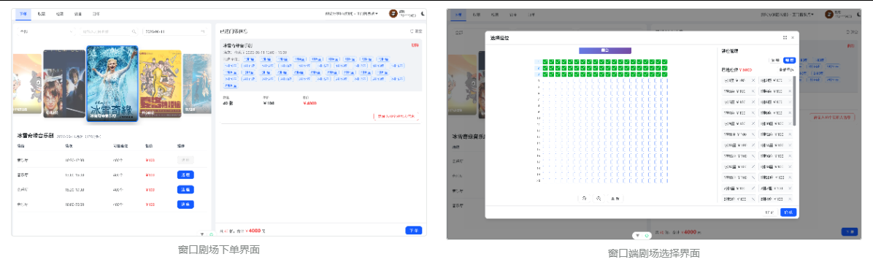Click the blue submit order button at bottom right
This screenshot has width=873, height=273.
click(x=414, y=230)
